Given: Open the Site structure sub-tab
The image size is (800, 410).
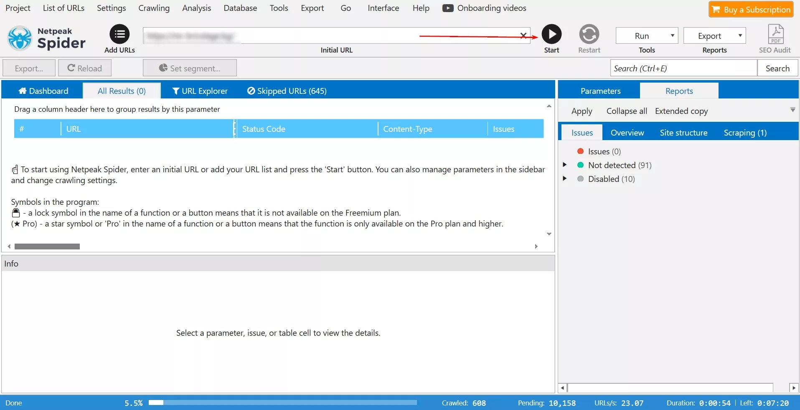Looking at the screenshot, I should point(683,133).
